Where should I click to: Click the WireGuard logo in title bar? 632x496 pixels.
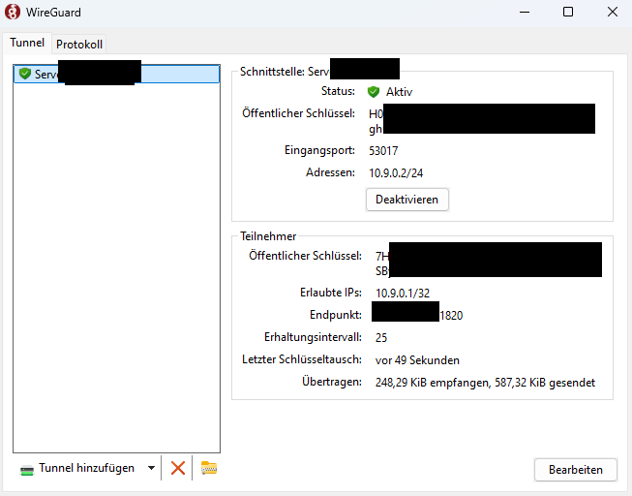pyautogui.click(x=13, y=13)
